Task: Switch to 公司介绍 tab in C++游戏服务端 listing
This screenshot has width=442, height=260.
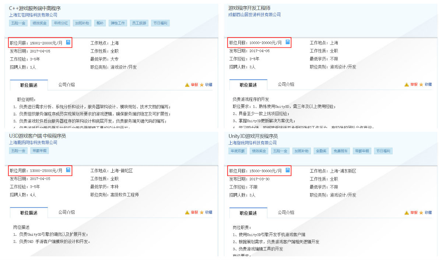Action: click(66, 85)
